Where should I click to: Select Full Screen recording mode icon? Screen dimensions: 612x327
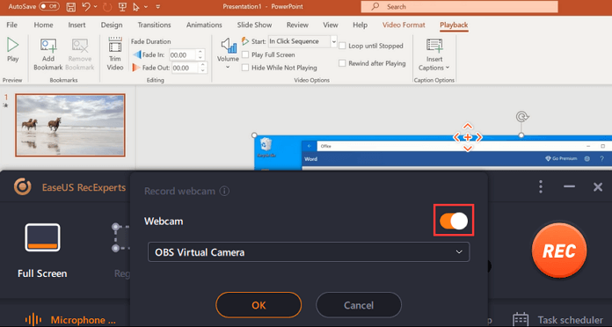(42, 237)
